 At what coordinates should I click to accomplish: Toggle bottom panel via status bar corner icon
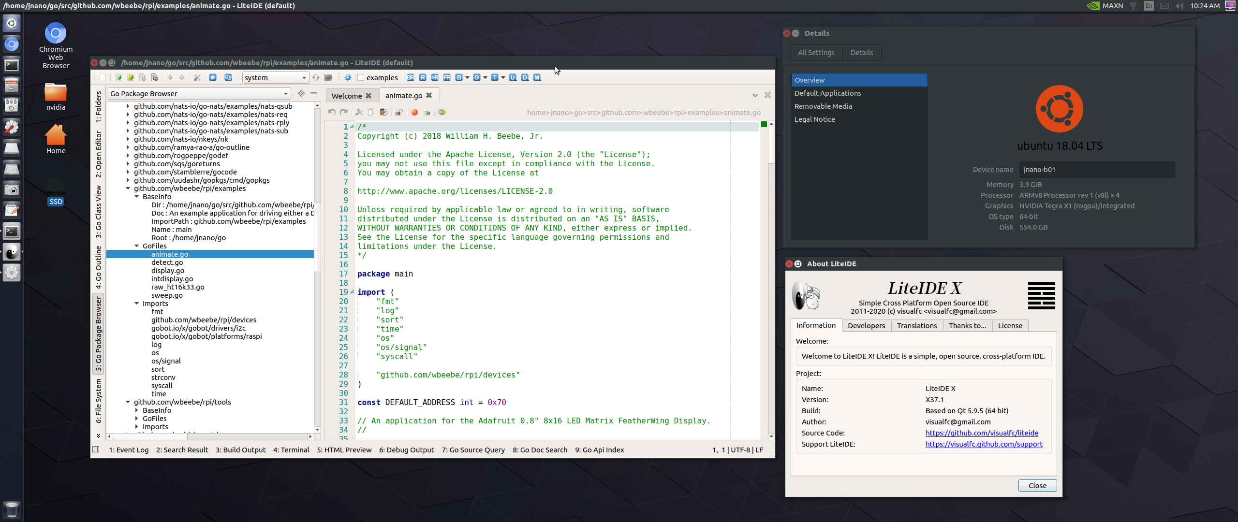pyautogui.click(x=96, y=449)
